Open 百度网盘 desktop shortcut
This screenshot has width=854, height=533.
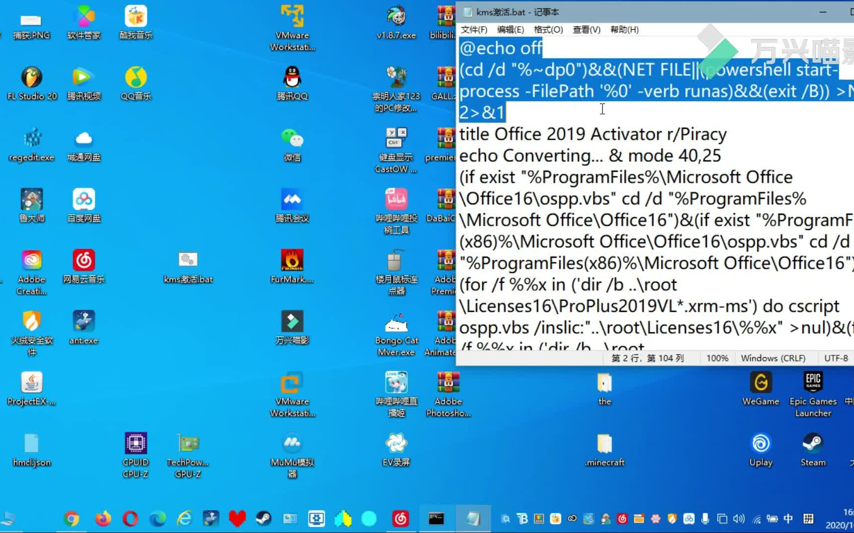pos(84,205)
